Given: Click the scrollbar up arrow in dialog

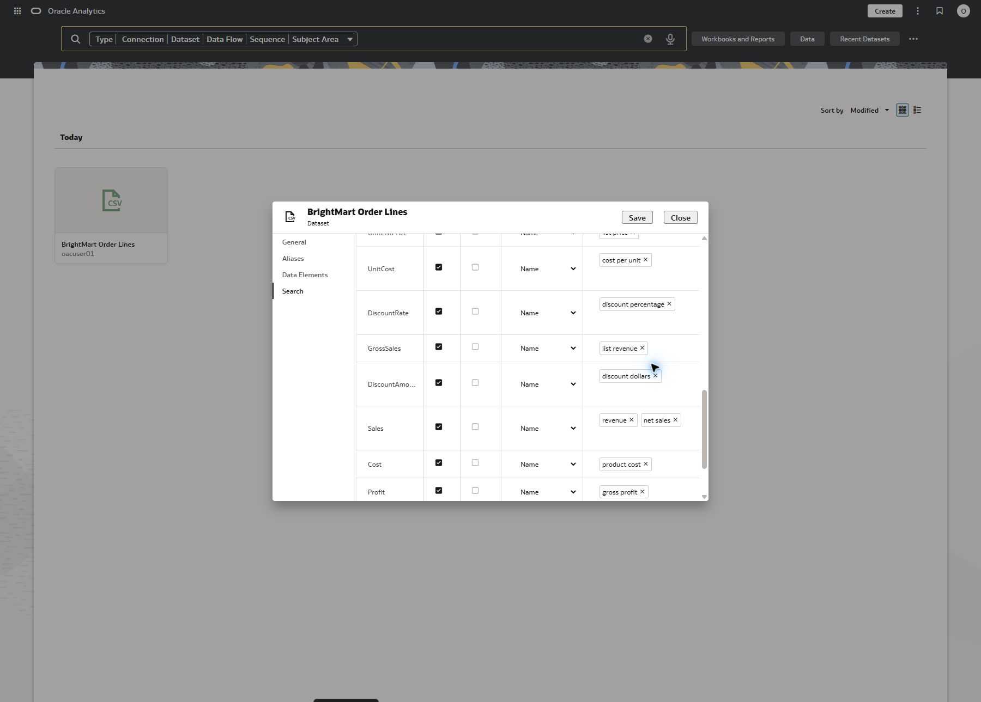Looking at the screenshot, I should [x=704, y=238].
